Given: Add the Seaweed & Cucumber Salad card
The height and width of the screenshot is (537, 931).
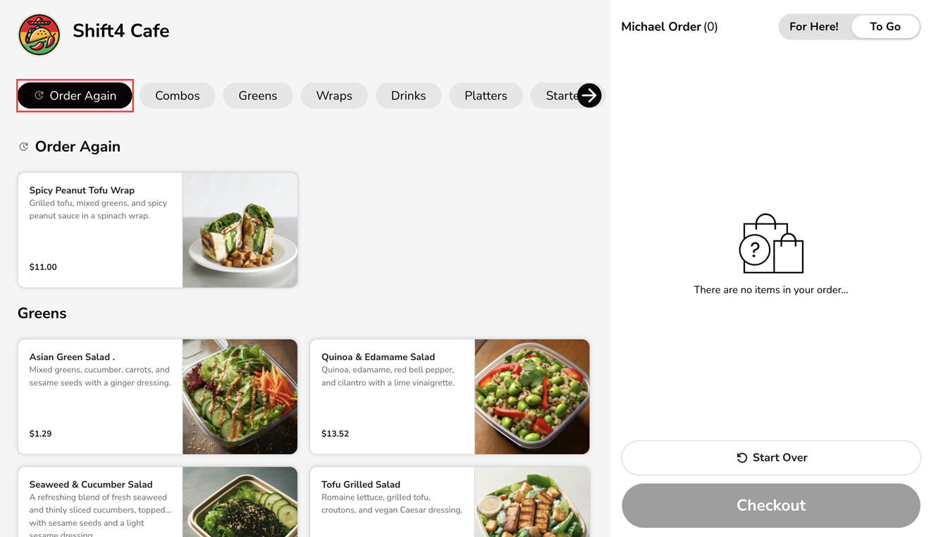Looking at the screenshot, I should (x=157, y=502).
